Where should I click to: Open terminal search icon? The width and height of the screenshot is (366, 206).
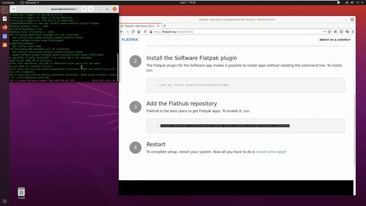tap(84, 9)
